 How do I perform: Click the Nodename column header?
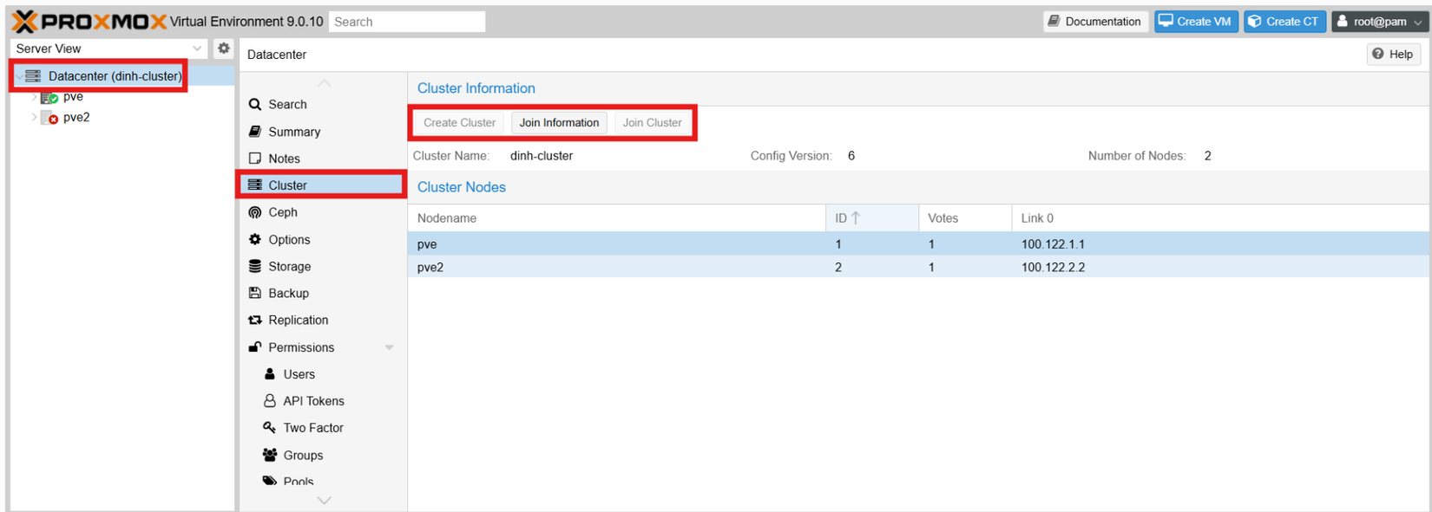click(x=617, y=218)
